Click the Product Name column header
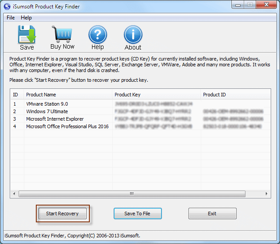Image resolution: width=280 pixels, height=244 pixels. 68,95
